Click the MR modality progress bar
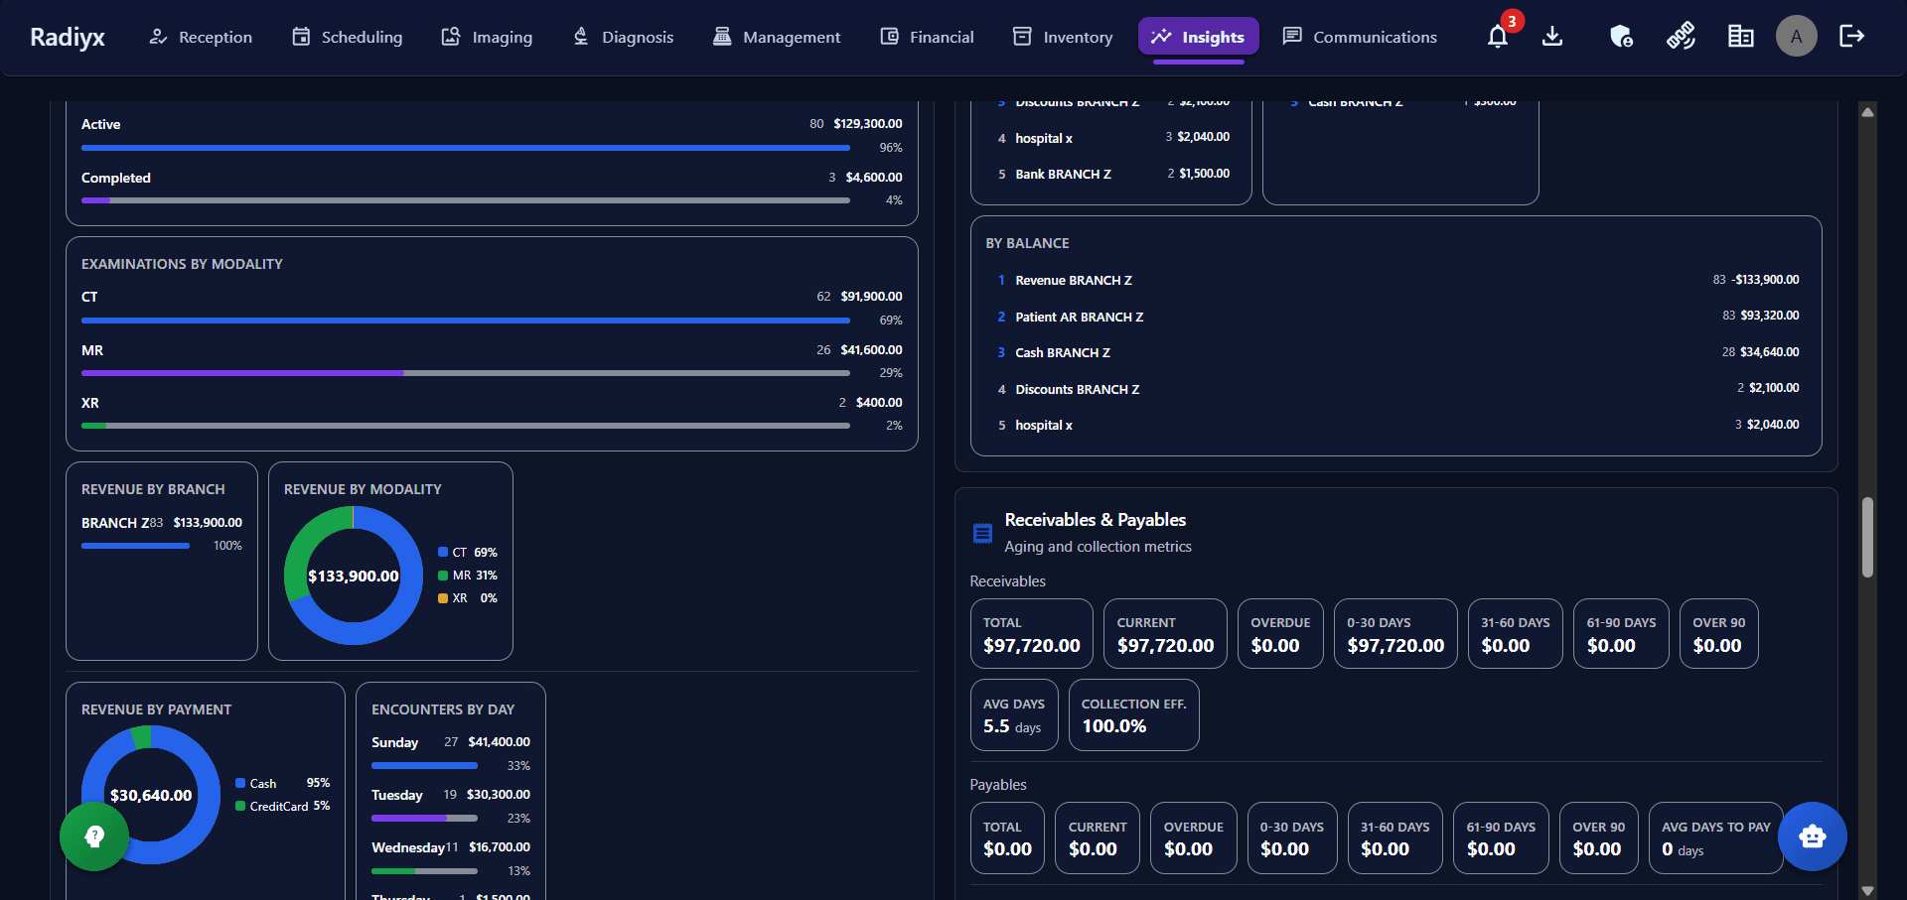1907x900 pixels. (x=466, y=373)
